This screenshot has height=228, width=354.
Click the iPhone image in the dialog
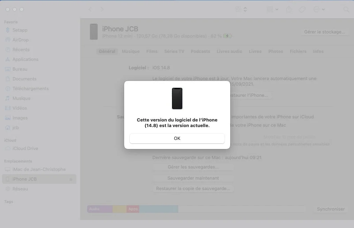(x=177, y=99)
